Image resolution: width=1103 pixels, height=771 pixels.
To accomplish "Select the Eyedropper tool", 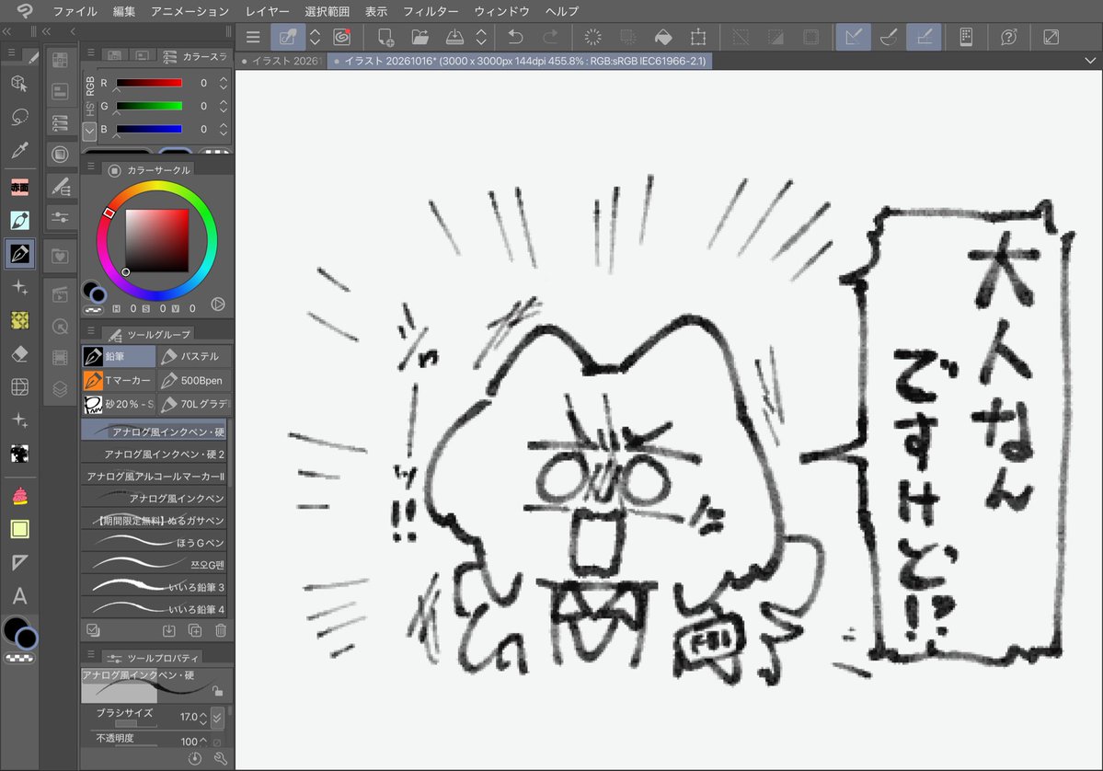I will (19, 150).
